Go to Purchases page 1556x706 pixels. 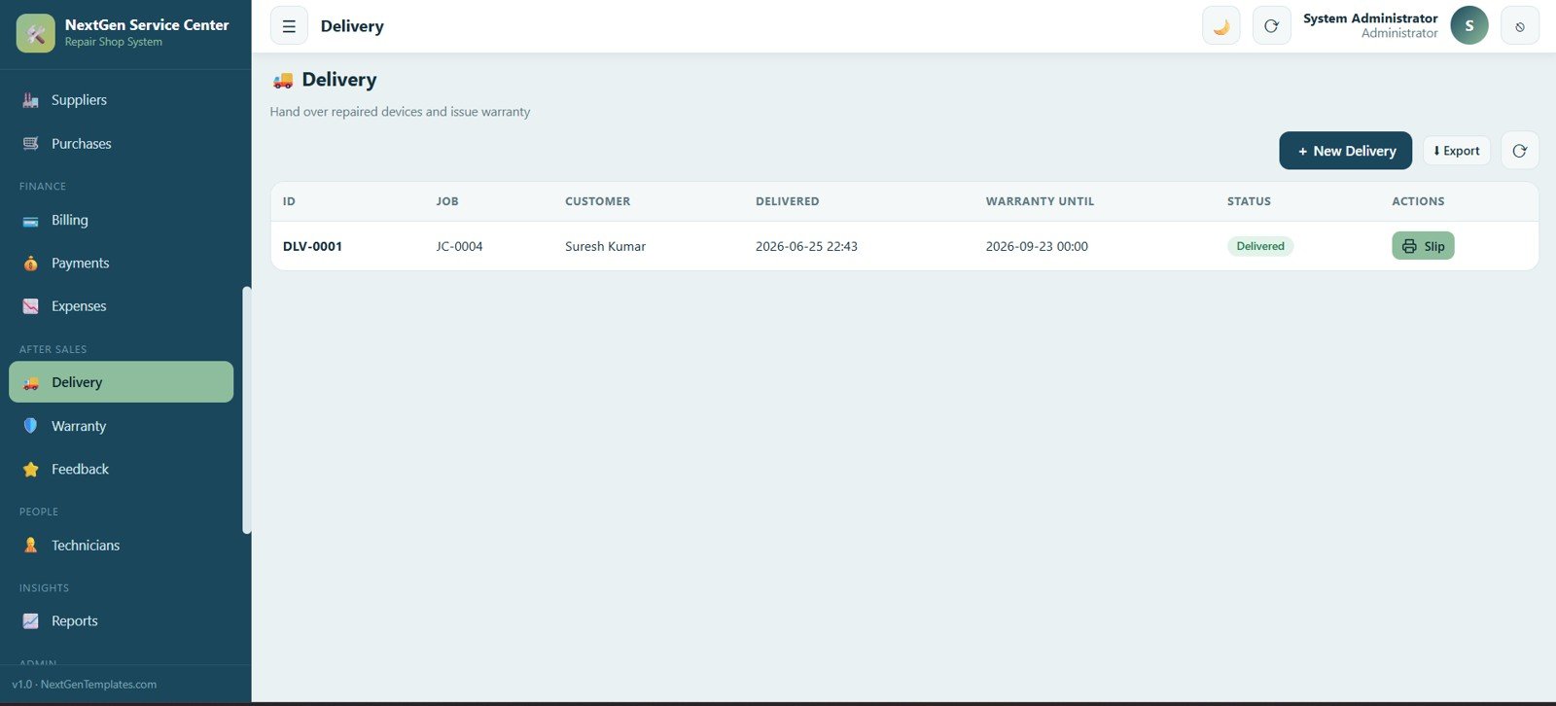pos(121,144)
